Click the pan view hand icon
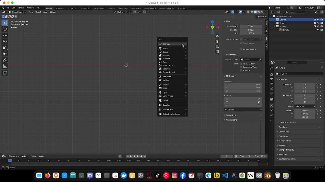 [x=217, y=41]
